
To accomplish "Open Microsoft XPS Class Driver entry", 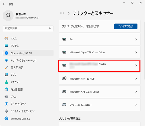I will click(x=100, y=92).
